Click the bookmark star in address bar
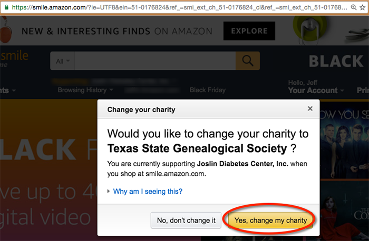 click(362, 8)
